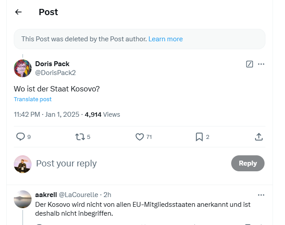Open aakrell's profile avatar
This screenshot has height=225, width=285.
23,199
